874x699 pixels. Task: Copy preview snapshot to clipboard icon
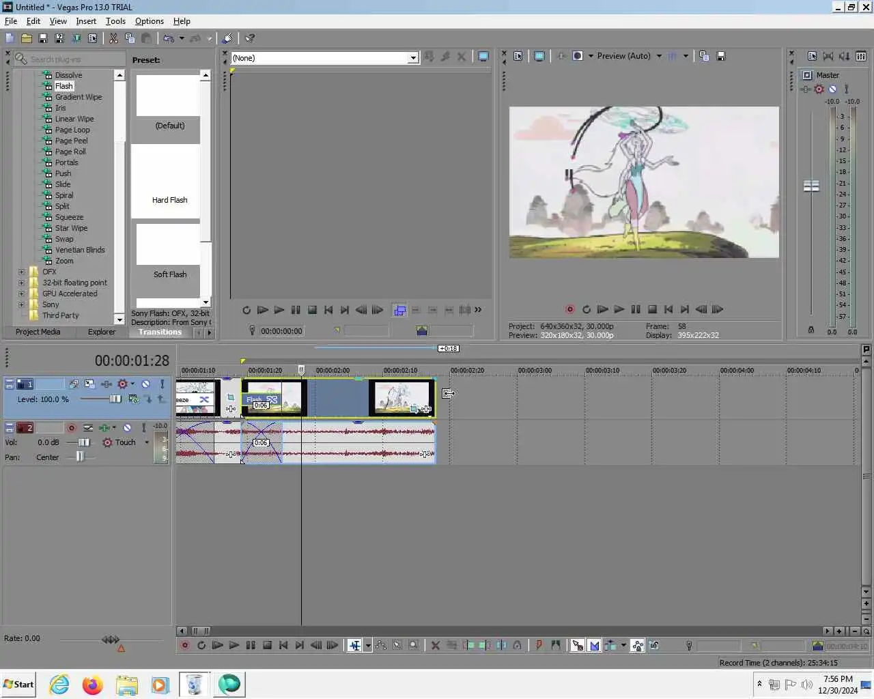click(704, 56)
